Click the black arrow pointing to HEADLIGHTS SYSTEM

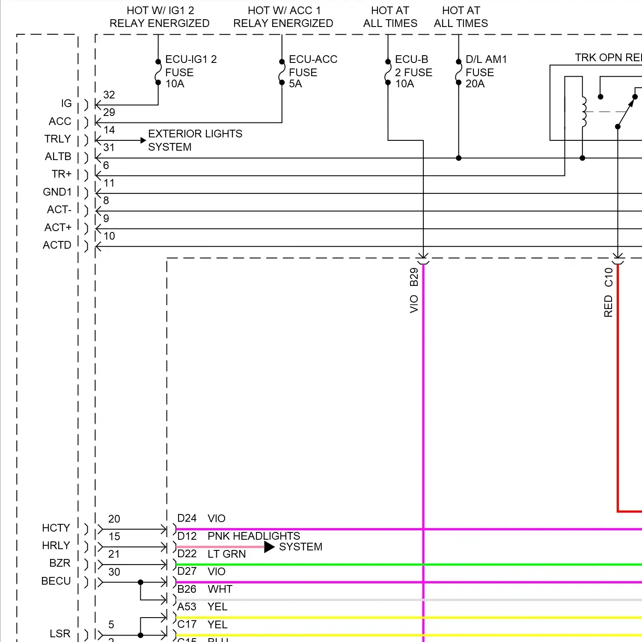[x=269, y=547]
